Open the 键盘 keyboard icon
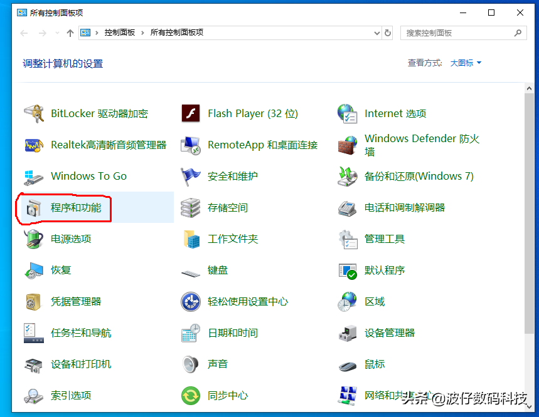The width and height of the screenshot is (539, 417). pyautogui.click(x=190, y=274)
